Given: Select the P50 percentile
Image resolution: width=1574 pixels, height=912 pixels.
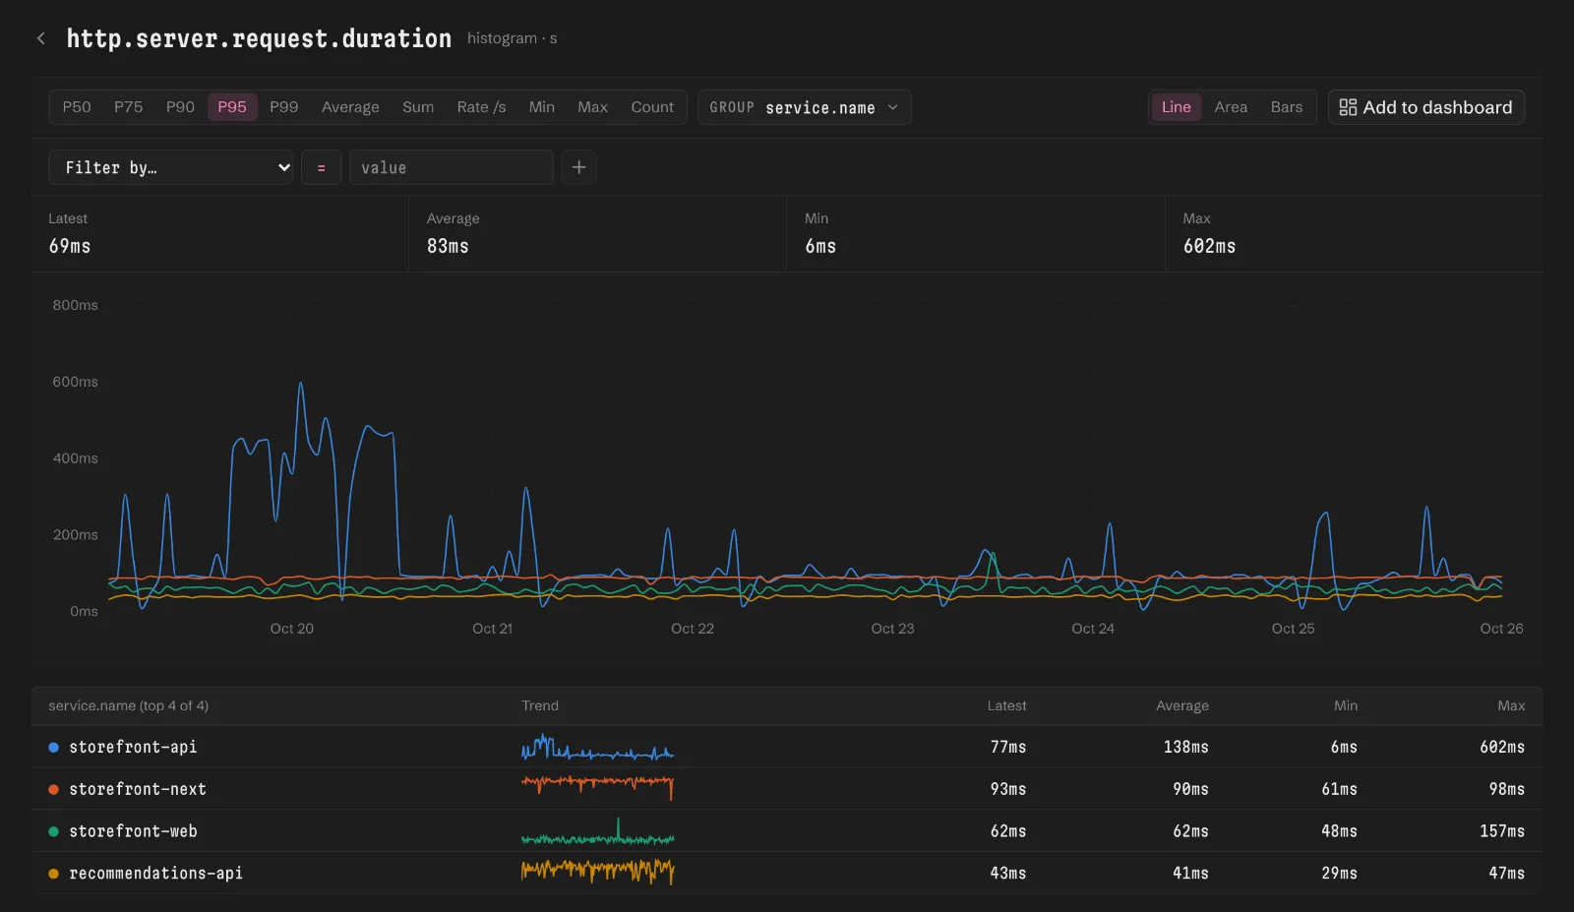Looking at the screenshot, I should click(x=77, y=107).
